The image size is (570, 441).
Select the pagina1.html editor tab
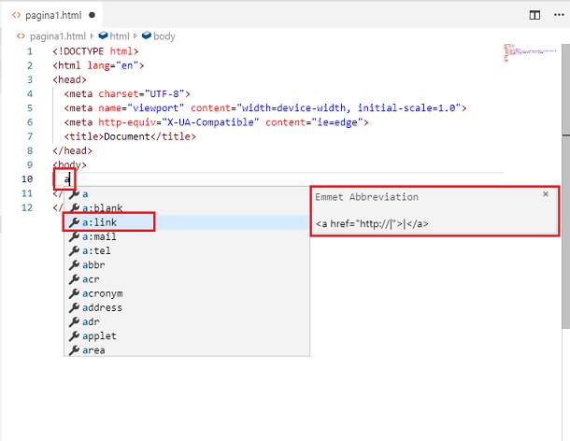tap(53, 15)
